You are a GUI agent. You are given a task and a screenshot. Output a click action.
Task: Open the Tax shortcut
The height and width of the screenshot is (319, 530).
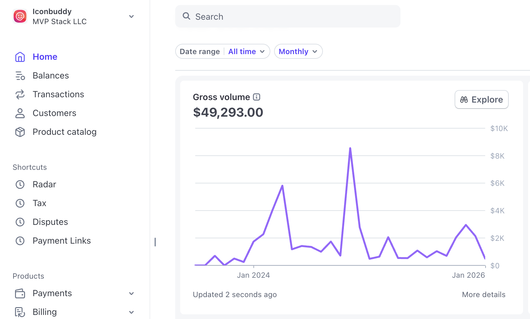[x=39, y=203]
